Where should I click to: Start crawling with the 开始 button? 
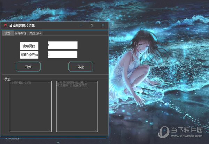pos(28,67)
